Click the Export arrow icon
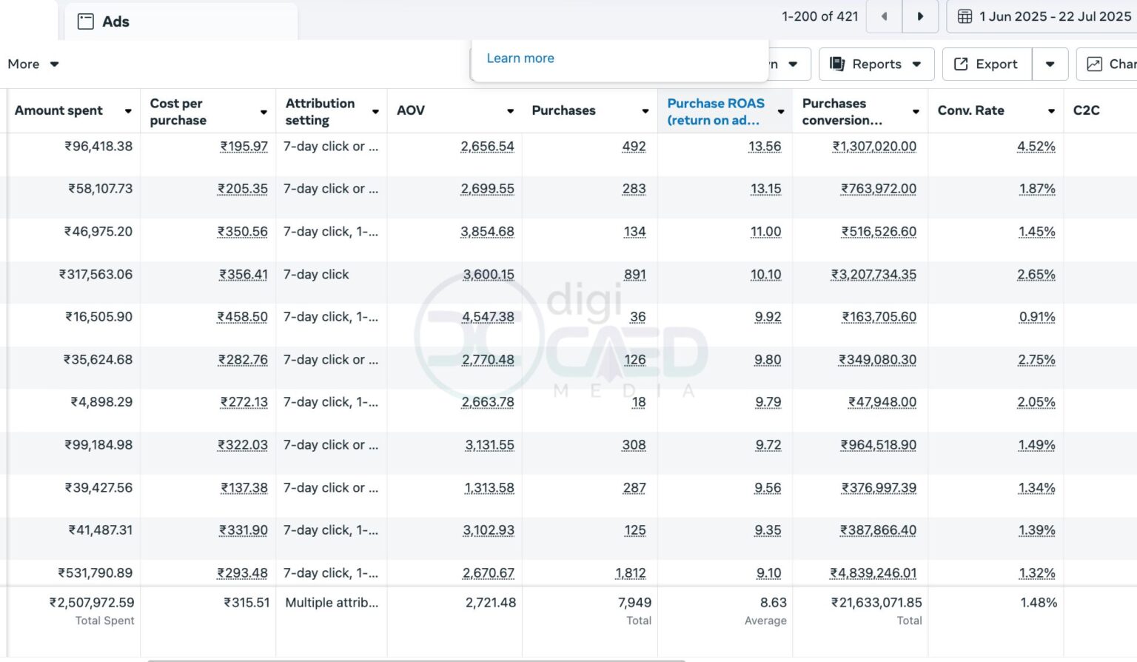1137x662 pixels. coord(960,64)
